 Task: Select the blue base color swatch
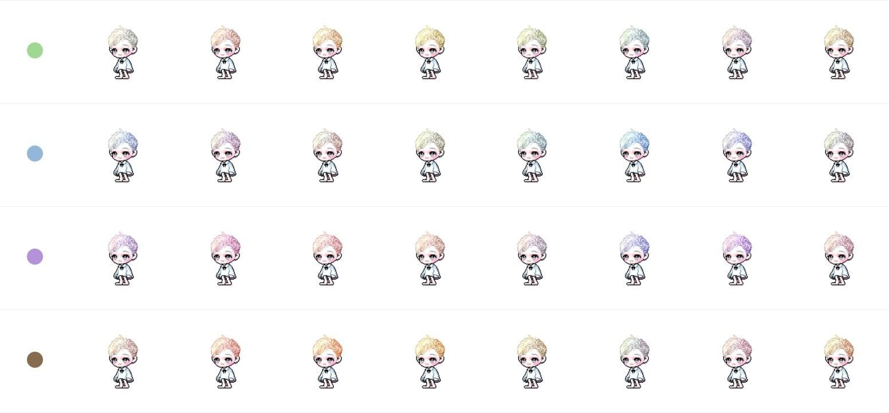35,154
